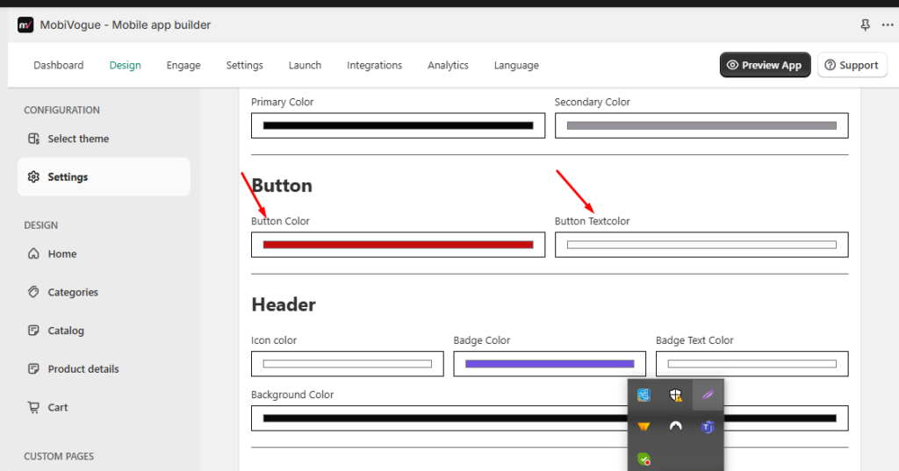The height and width of the screenshot is (471, 899).
Task: Open the Settings tab in top navigation
Action: 244,65
